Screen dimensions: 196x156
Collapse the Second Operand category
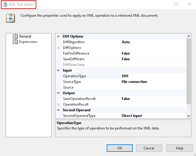[58, 110]
